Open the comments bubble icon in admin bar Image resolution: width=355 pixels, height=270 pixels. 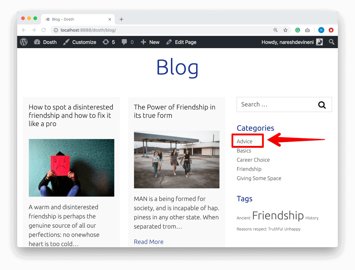[125, 42]
